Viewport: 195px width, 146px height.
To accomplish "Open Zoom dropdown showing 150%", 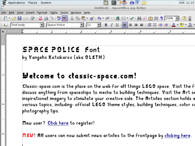I will pyautogui.click(x=177, y=18).
